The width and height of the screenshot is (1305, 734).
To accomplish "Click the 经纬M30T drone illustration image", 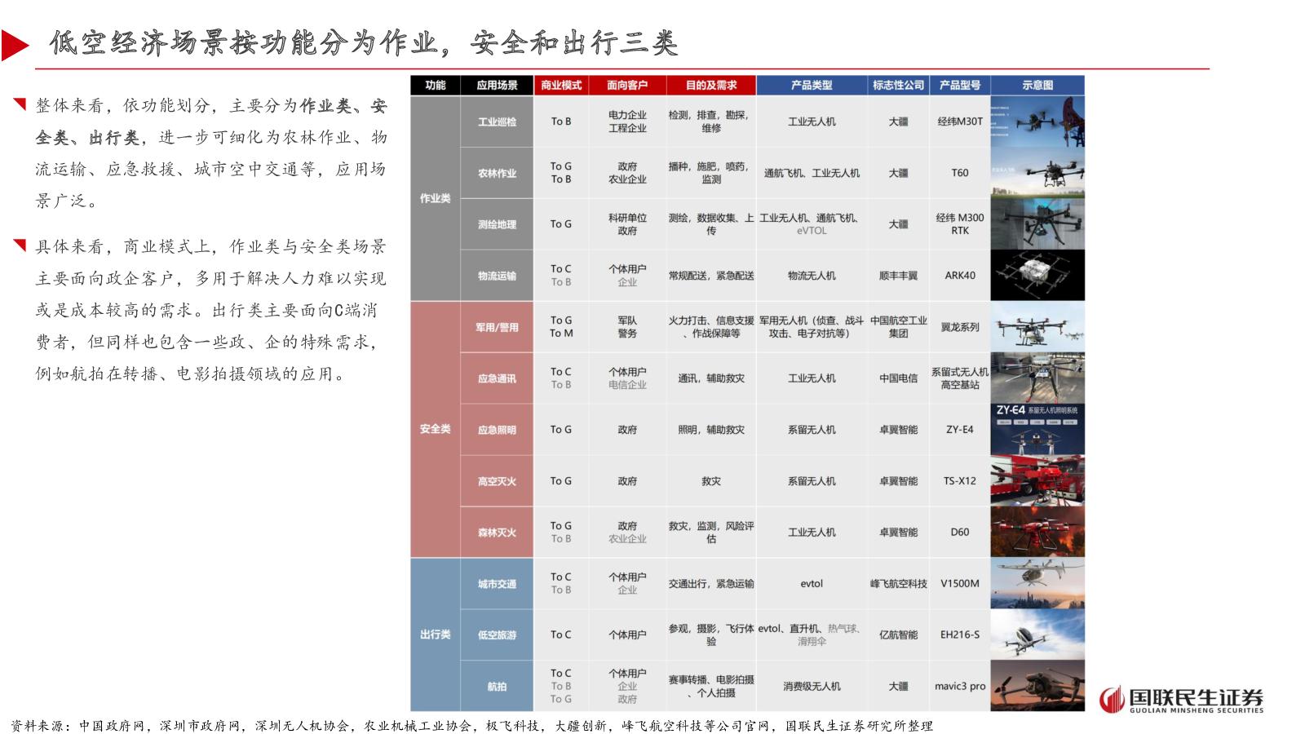I will pos(1037,122).
